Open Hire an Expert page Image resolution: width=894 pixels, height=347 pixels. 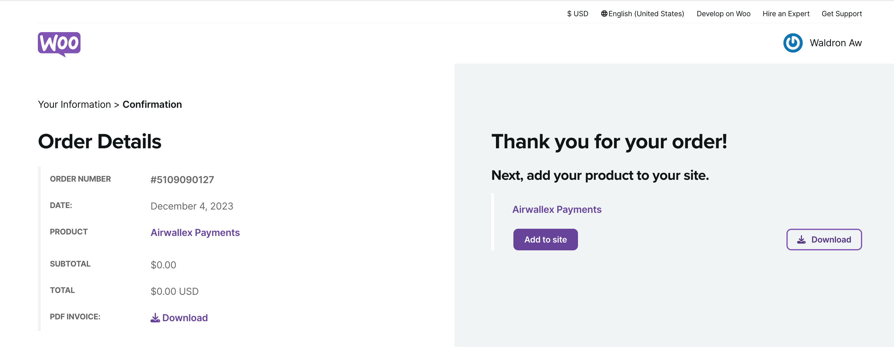(786, 14)
